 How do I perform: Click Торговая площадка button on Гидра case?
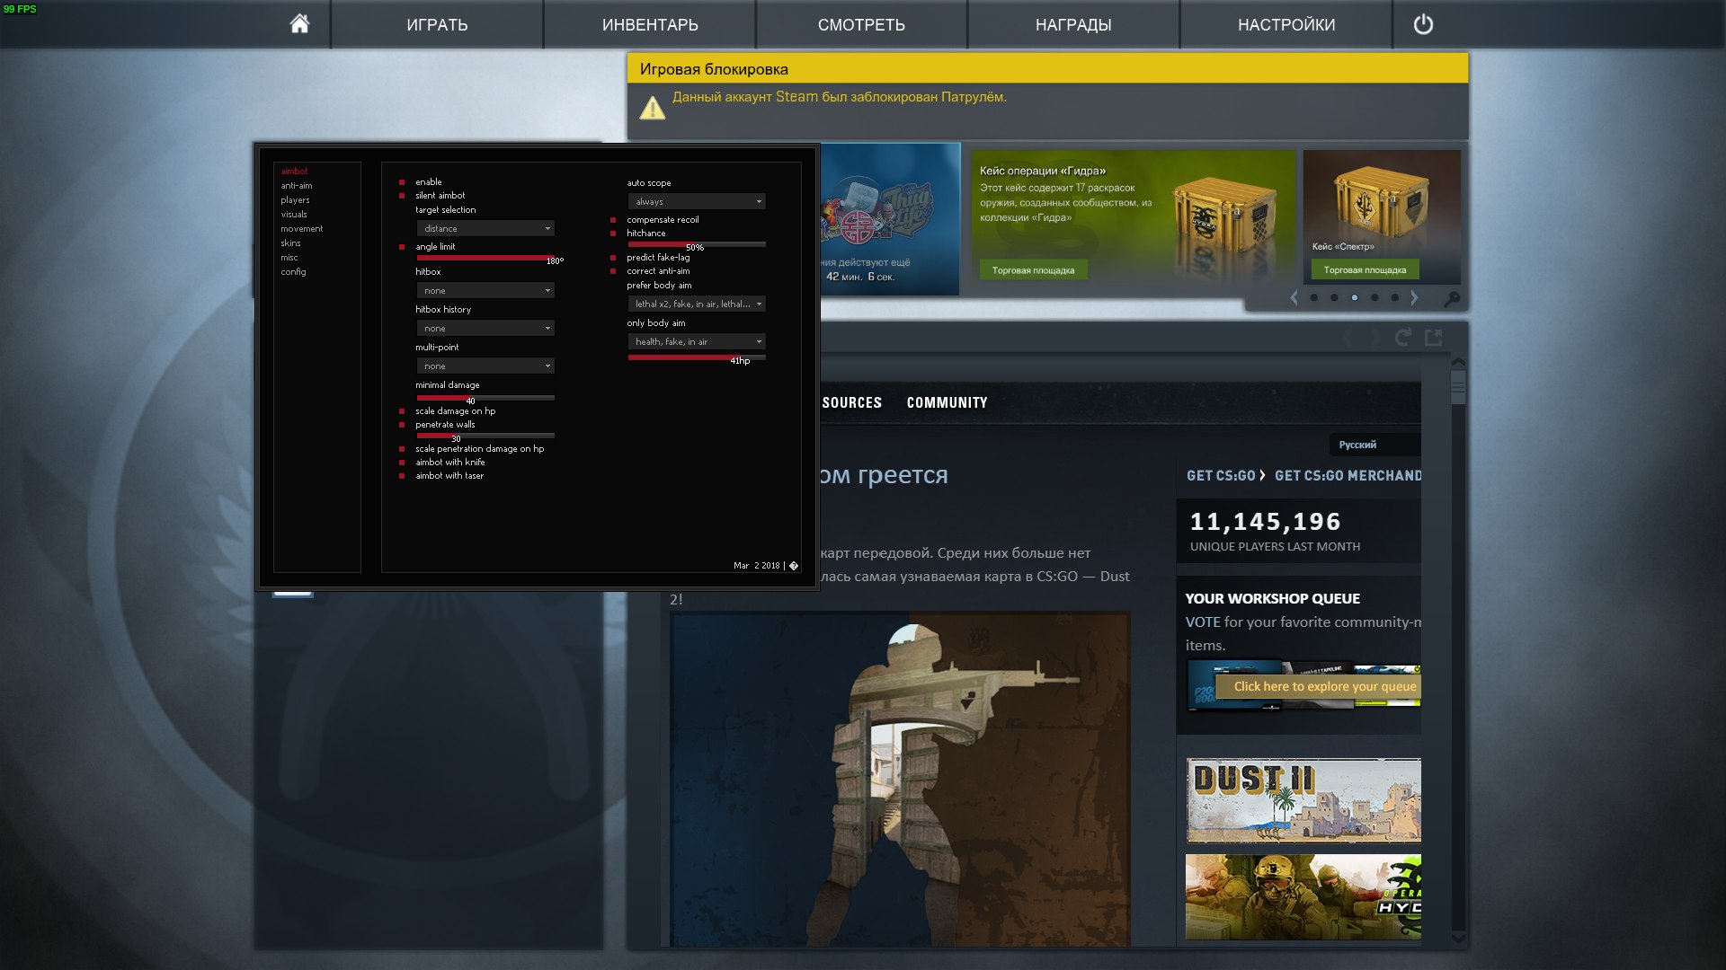[x=1033, y=270]
